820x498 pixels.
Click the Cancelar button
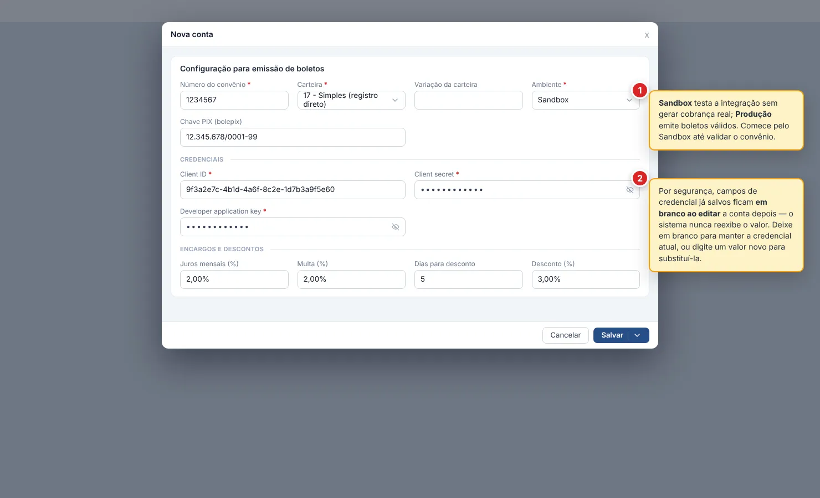click(x=565, y=335)
